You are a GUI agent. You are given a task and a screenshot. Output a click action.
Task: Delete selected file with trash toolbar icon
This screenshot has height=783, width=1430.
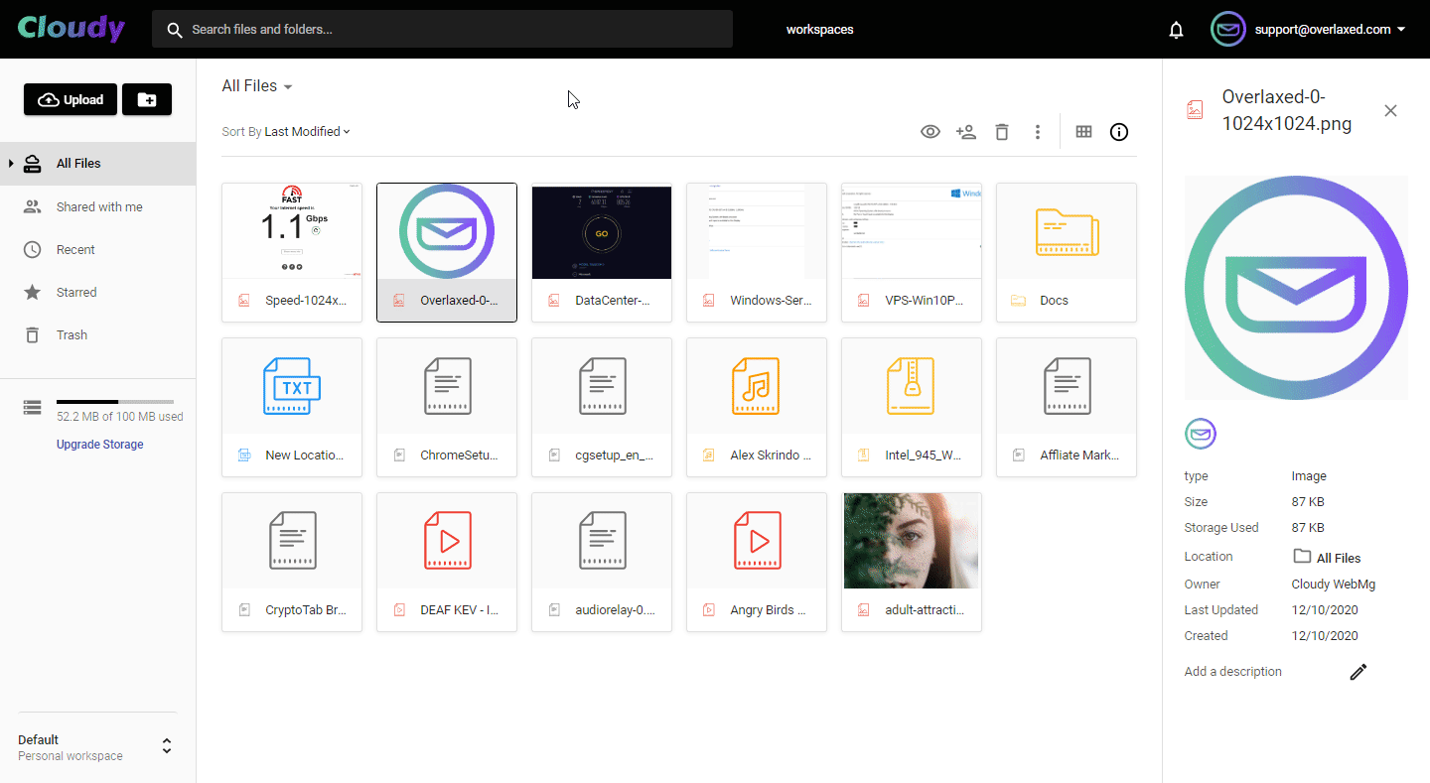coord(1002,131)
